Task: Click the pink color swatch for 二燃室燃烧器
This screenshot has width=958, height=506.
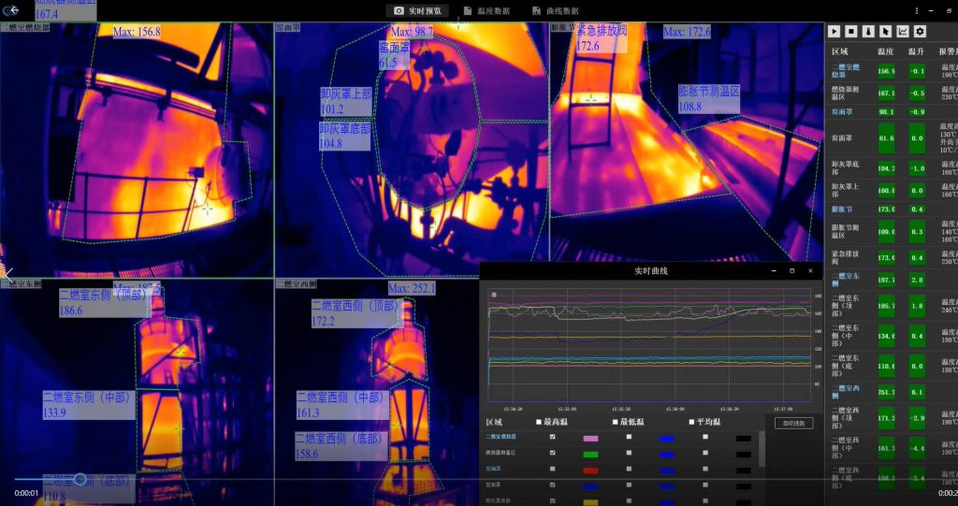Action: tap(590, 438)
